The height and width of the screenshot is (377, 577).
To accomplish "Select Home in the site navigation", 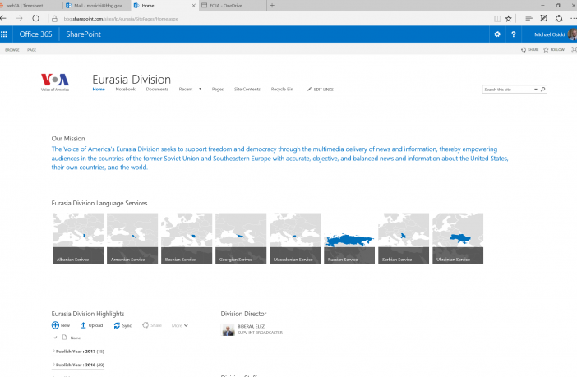I will (x=99, y=89).
